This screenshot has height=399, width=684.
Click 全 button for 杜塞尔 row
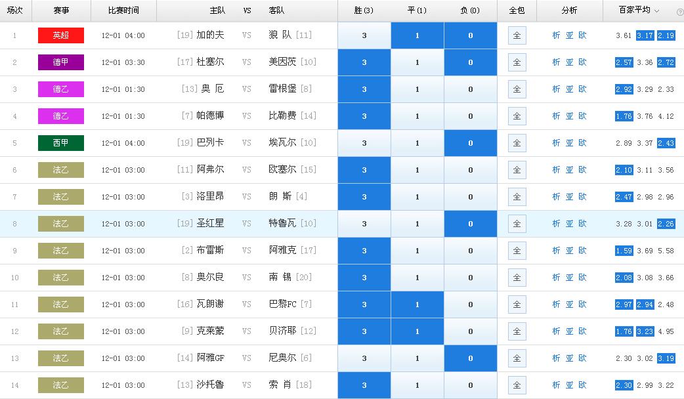pyautogui.click(x=517, y=62)
